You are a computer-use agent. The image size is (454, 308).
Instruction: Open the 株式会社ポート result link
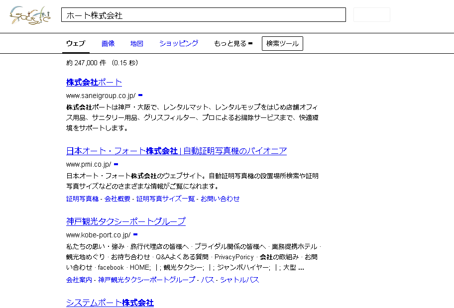coord(94,82)
